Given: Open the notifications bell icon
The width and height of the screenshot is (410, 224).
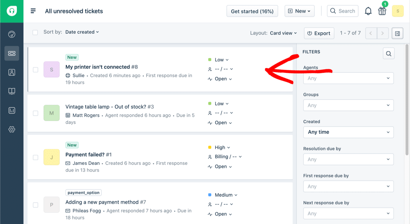Looking at the screenshot, I should point(368,11).
